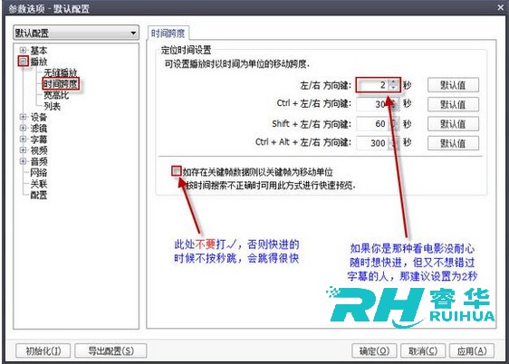The width and height of the screenshot is (509, 364).
Task: Cancel with the 取消(C) button
Action: [423, 350]
